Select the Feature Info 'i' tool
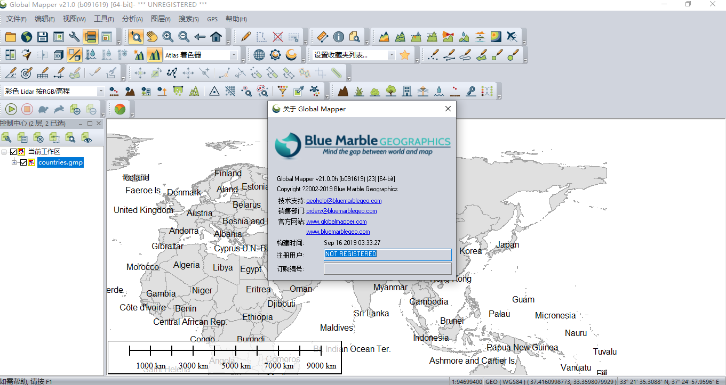This screenshot has height=385, width=726. (x=338, y=37)
